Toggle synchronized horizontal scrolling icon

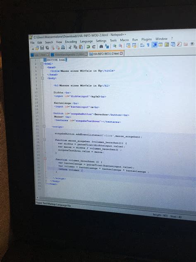pyautogui.click(x=134, y=45)
